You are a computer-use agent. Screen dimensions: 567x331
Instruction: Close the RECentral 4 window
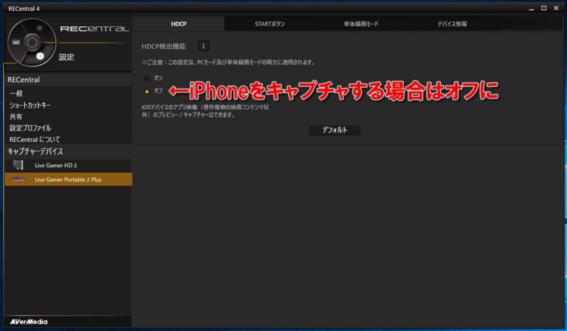pos(556,8)
